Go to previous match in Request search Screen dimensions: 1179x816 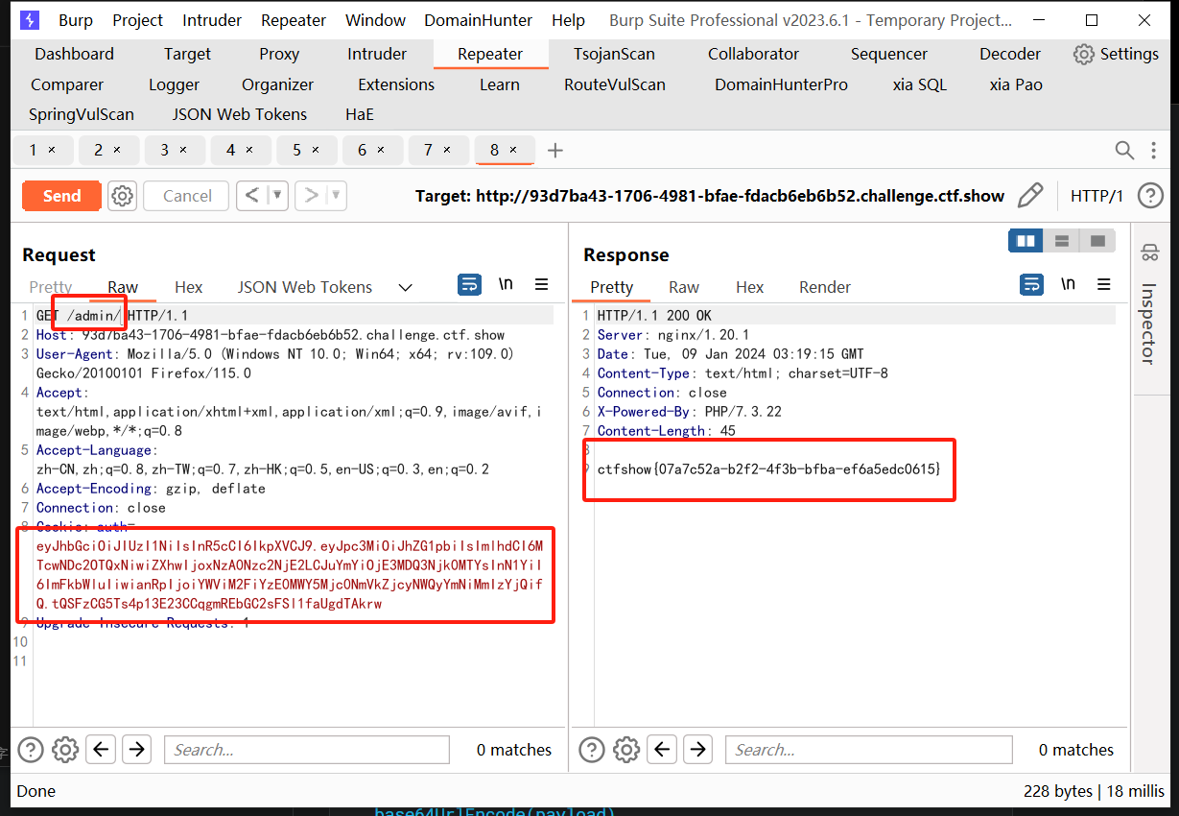[x=102, y=749]
